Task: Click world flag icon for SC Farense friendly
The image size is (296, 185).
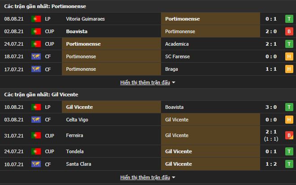Action: point(36,56)
